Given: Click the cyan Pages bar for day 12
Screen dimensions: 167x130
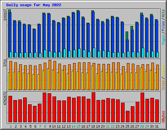Looking at the screenshot, I should [65, 53].
